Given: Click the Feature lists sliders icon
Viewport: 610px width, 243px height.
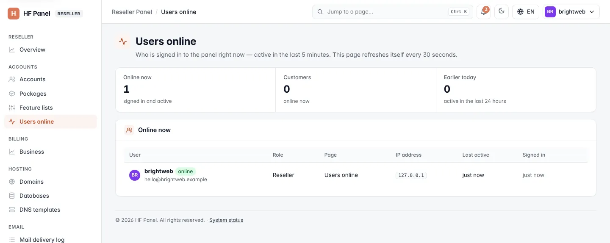Looking at the screenshot, I should (12, 108).
